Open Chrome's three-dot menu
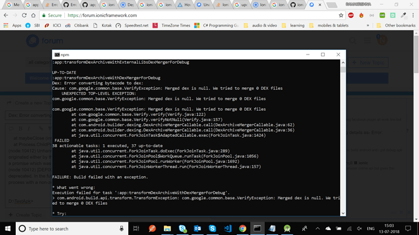The height and width of the screenshot is (235, 419). 413,16
